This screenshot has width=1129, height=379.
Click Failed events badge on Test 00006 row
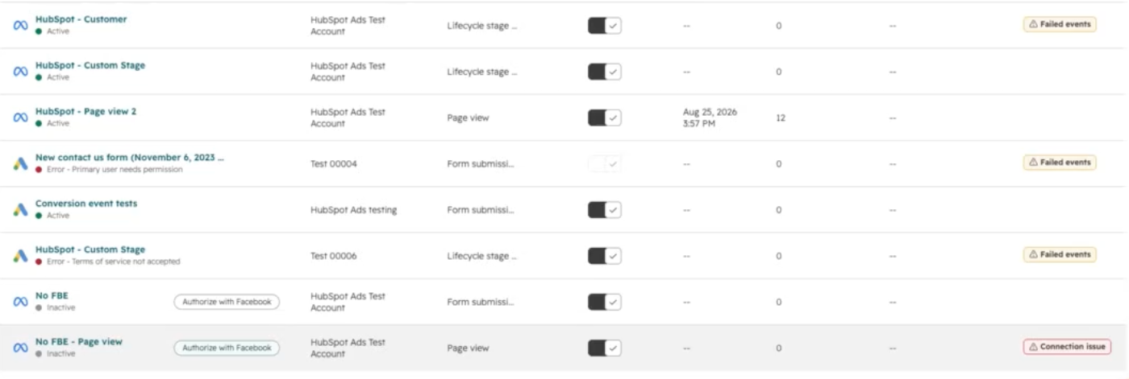[x=1060, y=254]
